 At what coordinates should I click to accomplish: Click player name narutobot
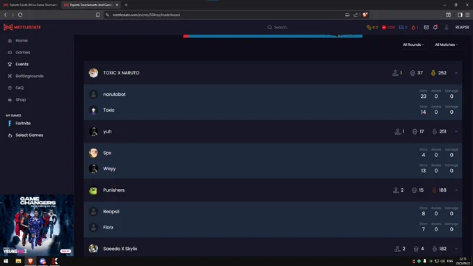(x=114, y=94)
